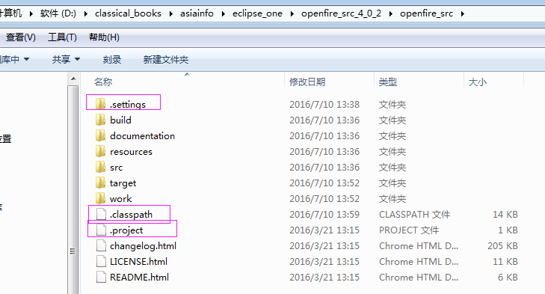The width and height of the screenshot is (545, 294).
Task: Select the target folder name
Action: point(123,183)
